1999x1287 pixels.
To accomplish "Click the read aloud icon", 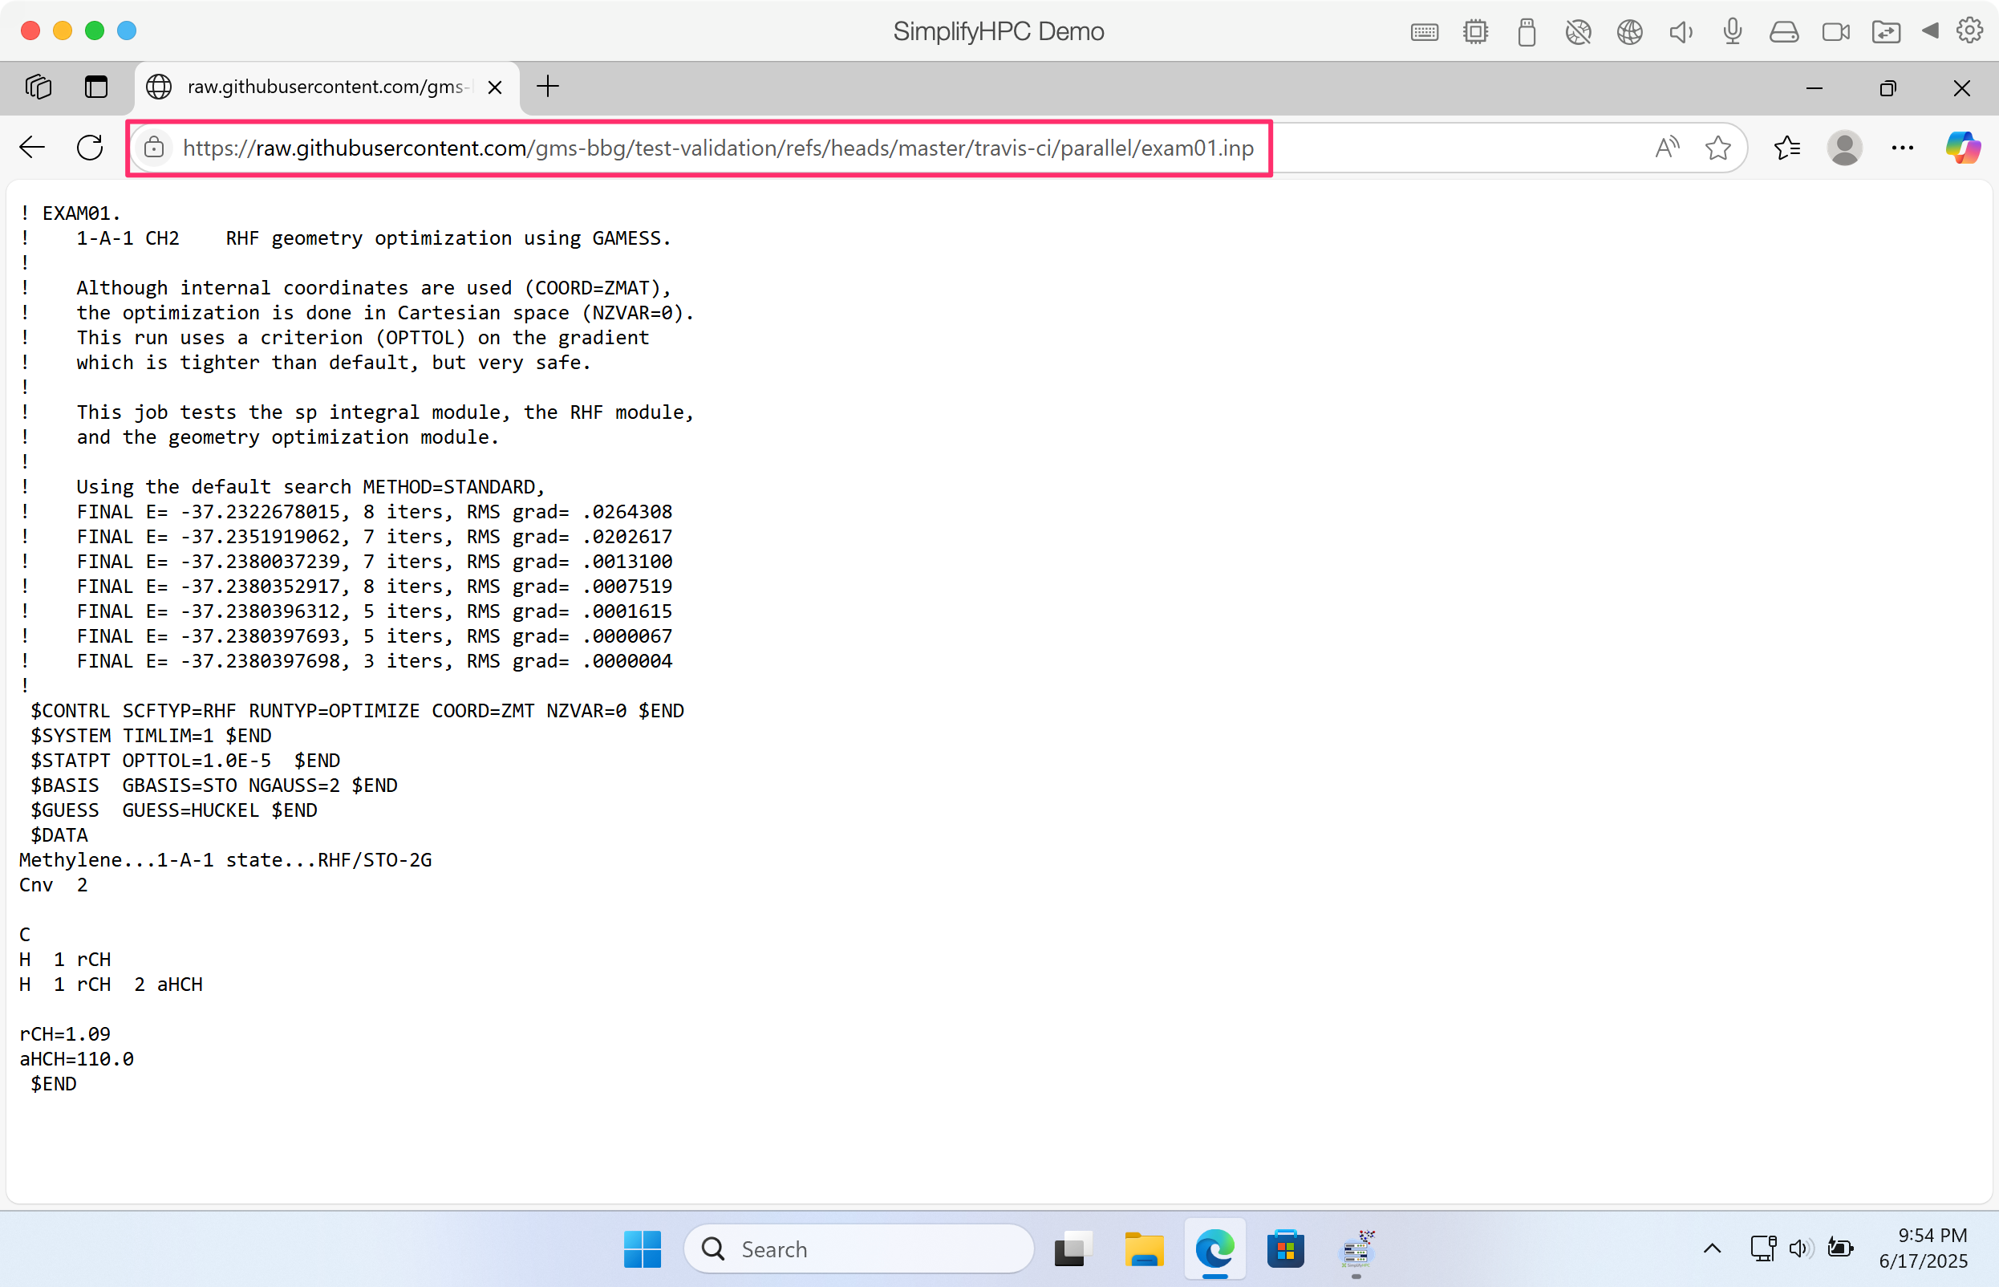I will tap(1667, 148).
